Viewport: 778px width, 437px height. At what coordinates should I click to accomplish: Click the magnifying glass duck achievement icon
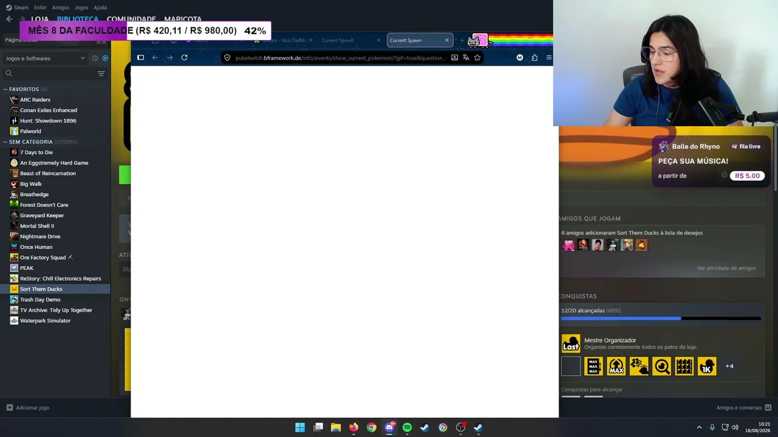[661, 367]
